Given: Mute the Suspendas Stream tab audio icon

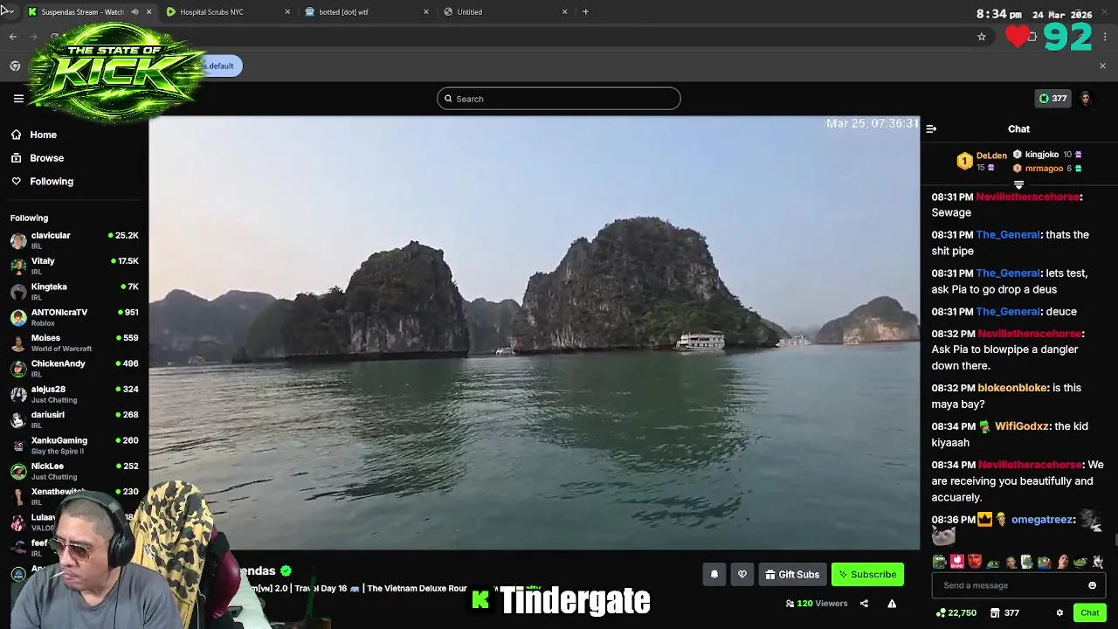Looking at the screenshot, I should click(135, 12).
